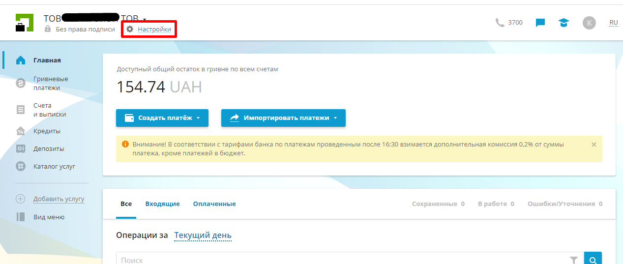Image resolution: width=623 pixels, height=264 pixels.
Task: Switch interface language via RU
Action: click(613, 23)
